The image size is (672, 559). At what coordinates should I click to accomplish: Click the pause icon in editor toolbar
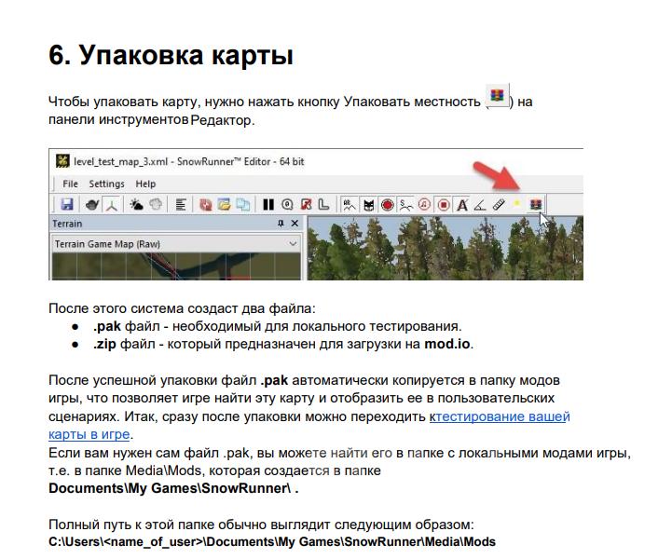[268, 204]
